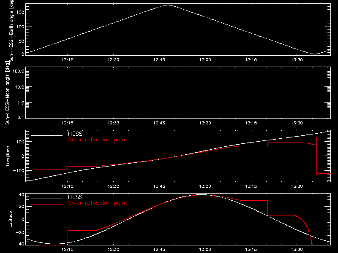Click the 100 tick in Longitude plot

[x=20, y=142]
